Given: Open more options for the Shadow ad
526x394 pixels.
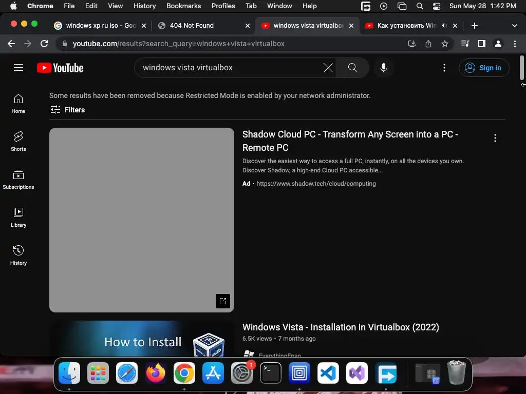Looking at the screenshot, I should 495,138.
